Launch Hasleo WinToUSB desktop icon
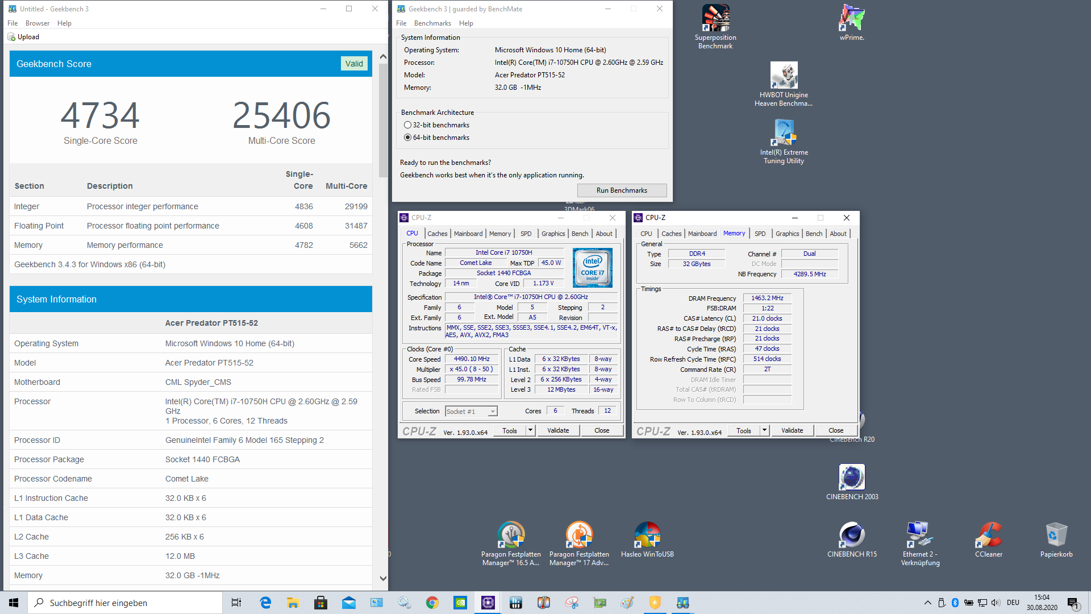Viewport: 1091px width, 614px height. pos(647,540)
